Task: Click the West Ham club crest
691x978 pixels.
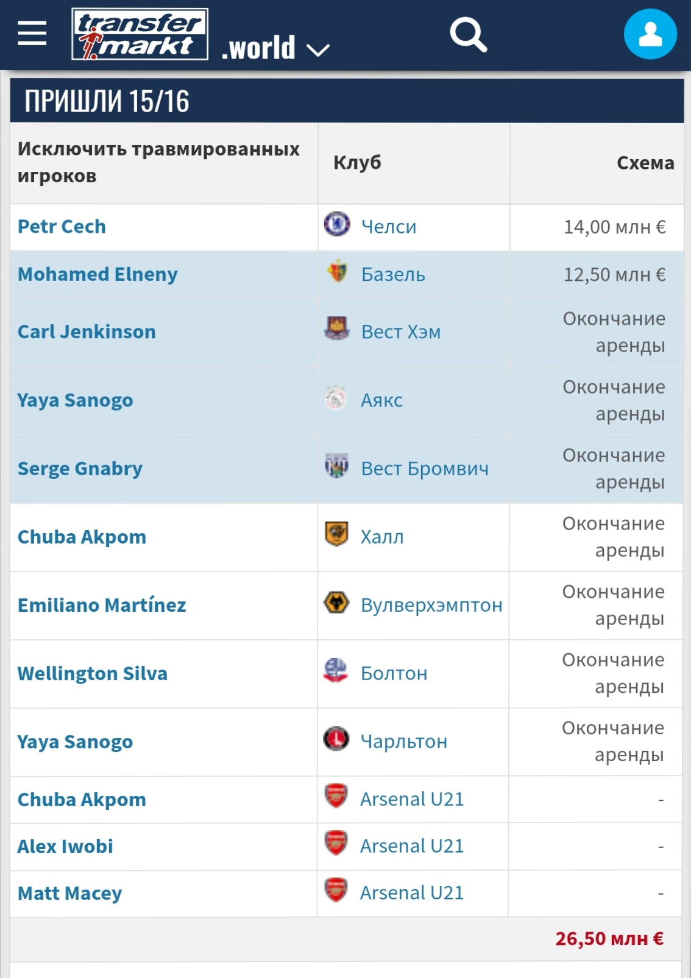Action: pyautogui.click(x=336, y=328)
